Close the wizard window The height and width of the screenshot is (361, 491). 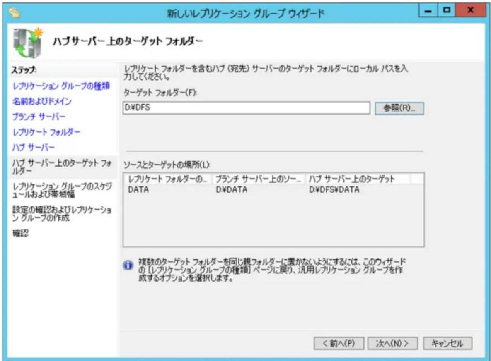tap(470, 11)
